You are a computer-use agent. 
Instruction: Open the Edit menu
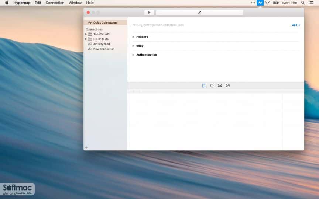tap(38, 3)
